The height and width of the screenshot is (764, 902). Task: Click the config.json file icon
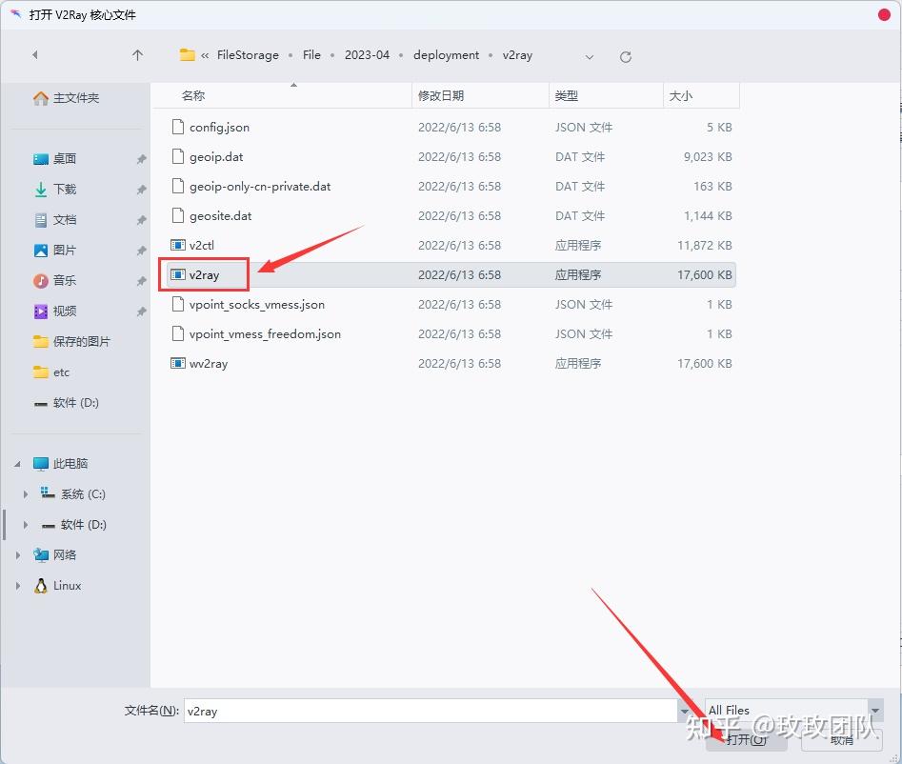click(x=178, y=127)
